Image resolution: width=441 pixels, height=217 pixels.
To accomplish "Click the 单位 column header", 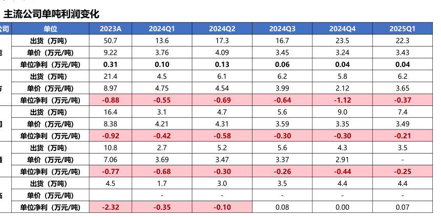I will tap(50, 29).
